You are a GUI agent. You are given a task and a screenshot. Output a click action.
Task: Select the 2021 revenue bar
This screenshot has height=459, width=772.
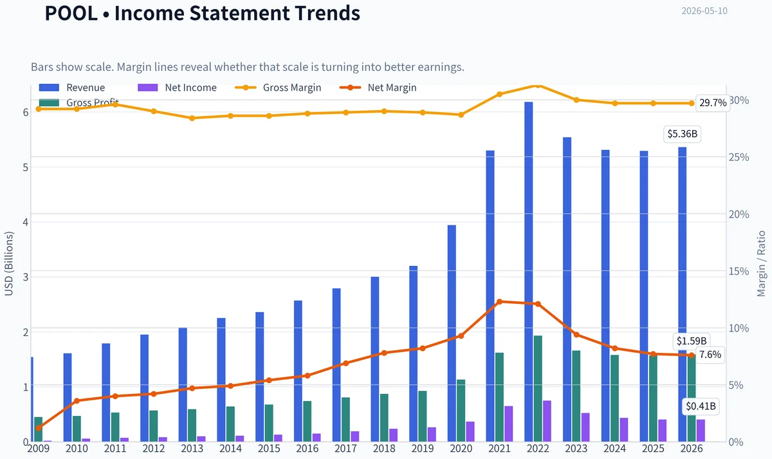[490, 296]
